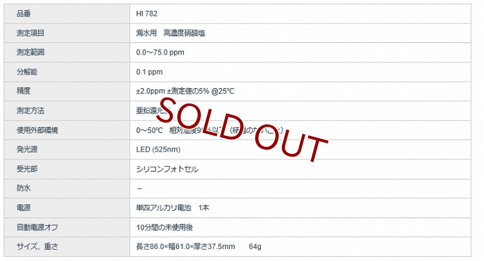Select the 自動電源オフ label cell
This screenshot has height=261, width=484.
37,227
